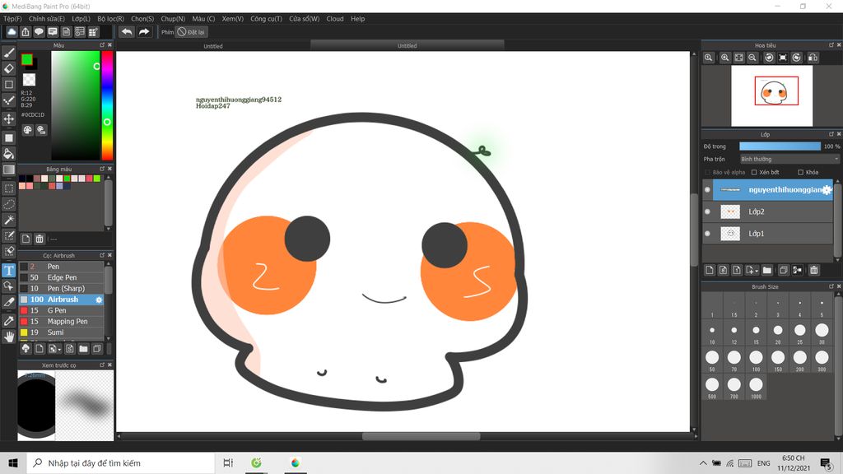The image size is (843, 474).
Task: Create new layer folder icon
Action: [x=766, y=270]
